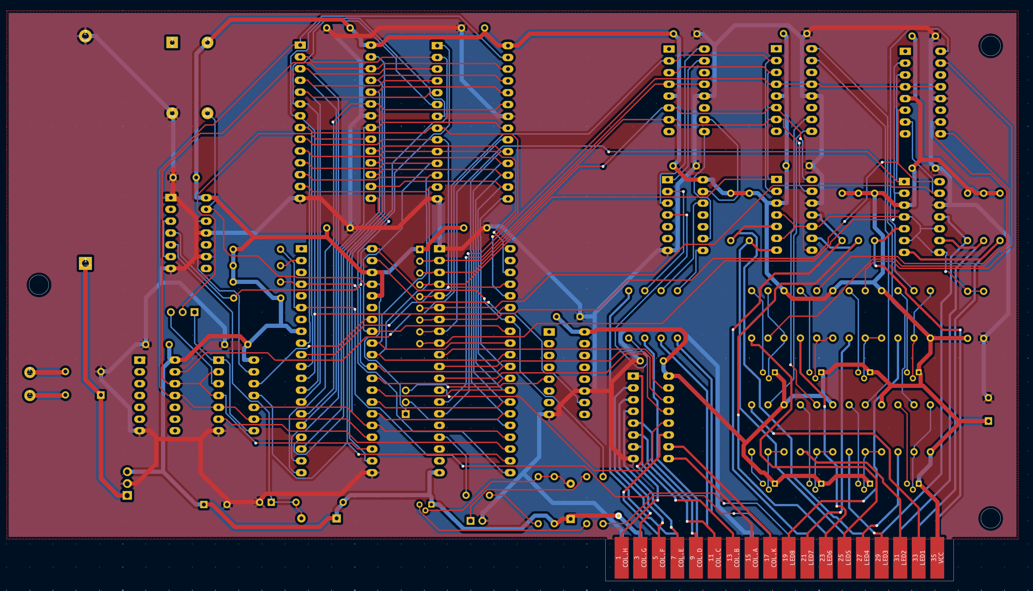1033x591 pixels.
Task: Click edge connector pad 19 LED8
Action: (789, 558)
